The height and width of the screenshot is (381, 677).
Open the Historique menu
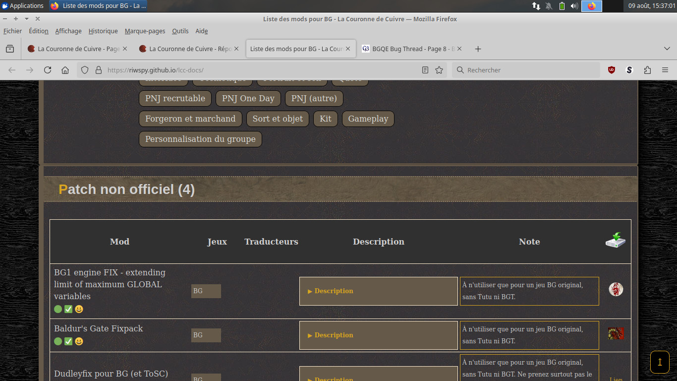103,31
